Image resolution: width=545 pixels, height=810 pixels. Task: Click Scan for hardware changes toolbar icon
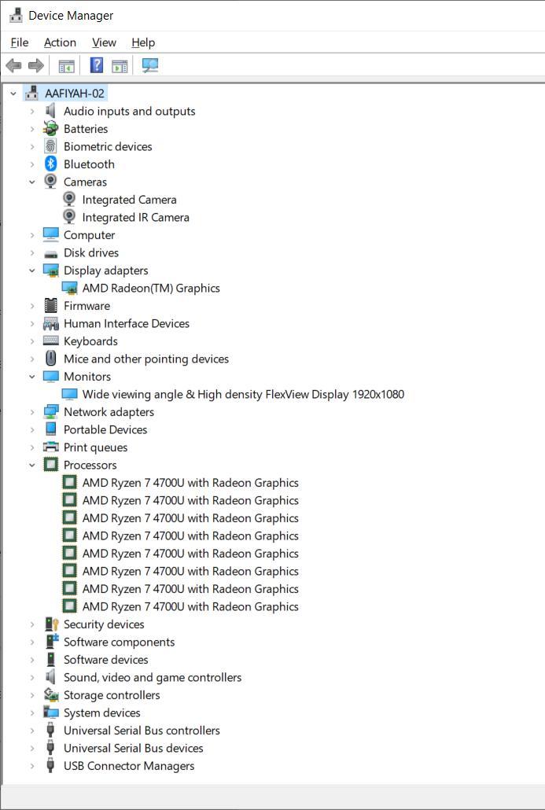(x=149, y=65)
